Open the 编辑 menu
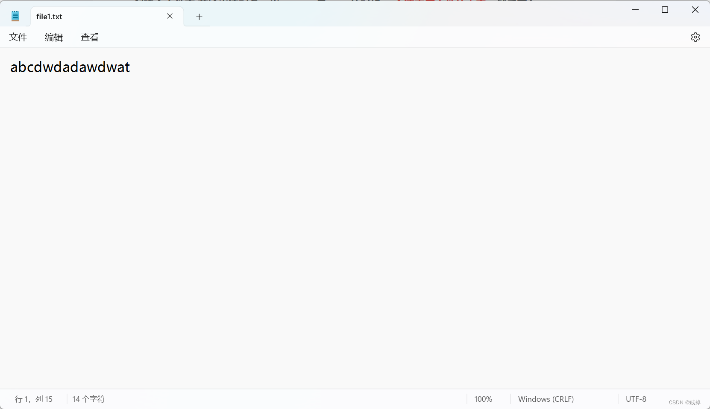 pyautogui.click(x=53, y=37)
